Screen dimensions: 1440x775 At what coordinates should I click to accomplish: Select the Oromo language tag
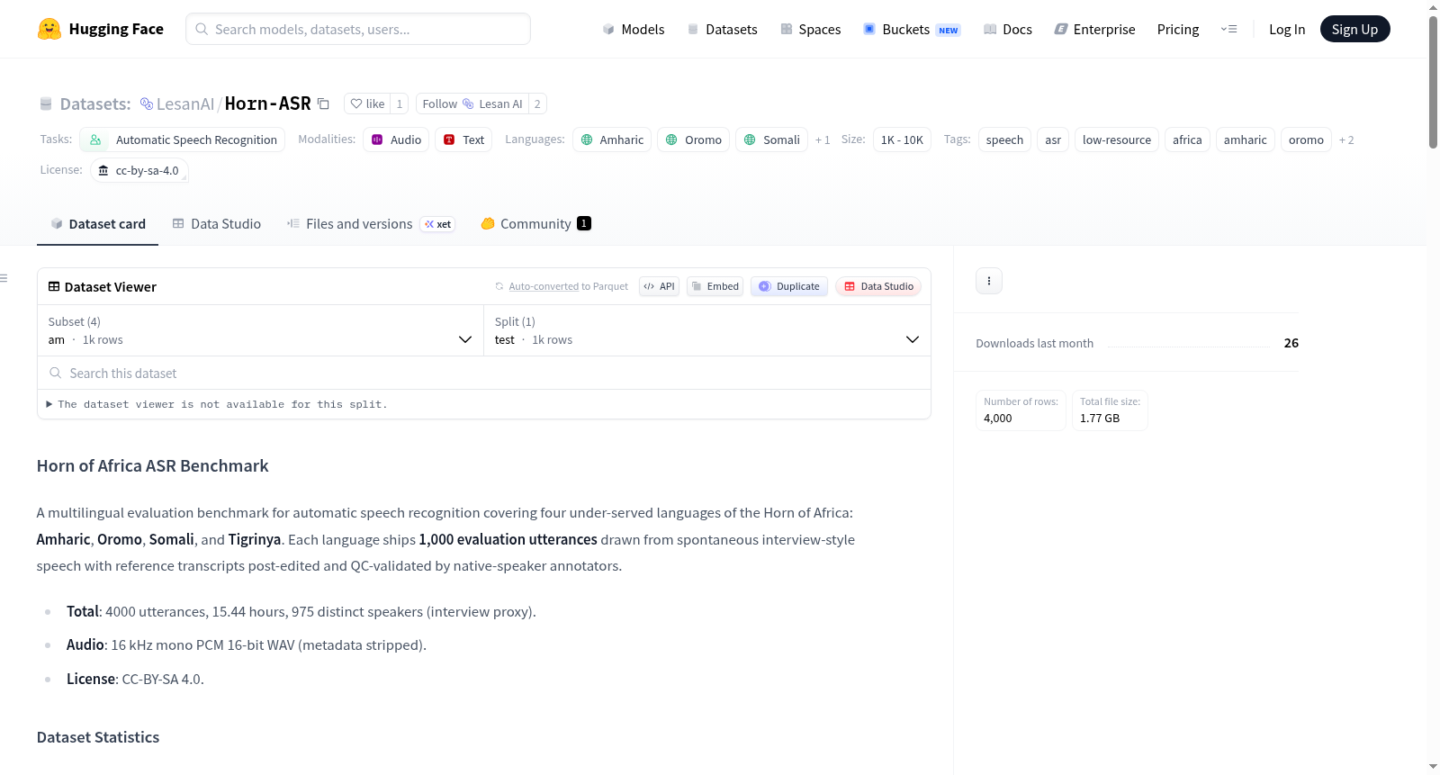click(694, 140)
